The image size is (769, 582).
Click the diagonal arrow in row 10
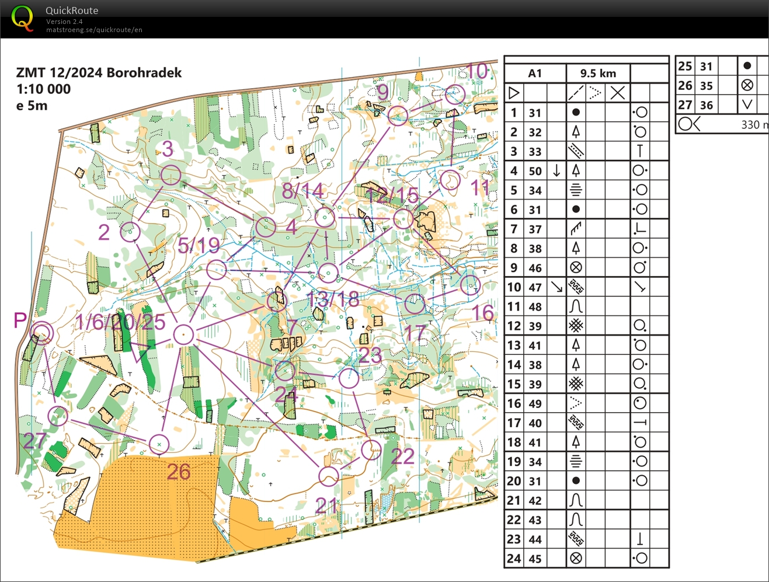tap(556, 287)
